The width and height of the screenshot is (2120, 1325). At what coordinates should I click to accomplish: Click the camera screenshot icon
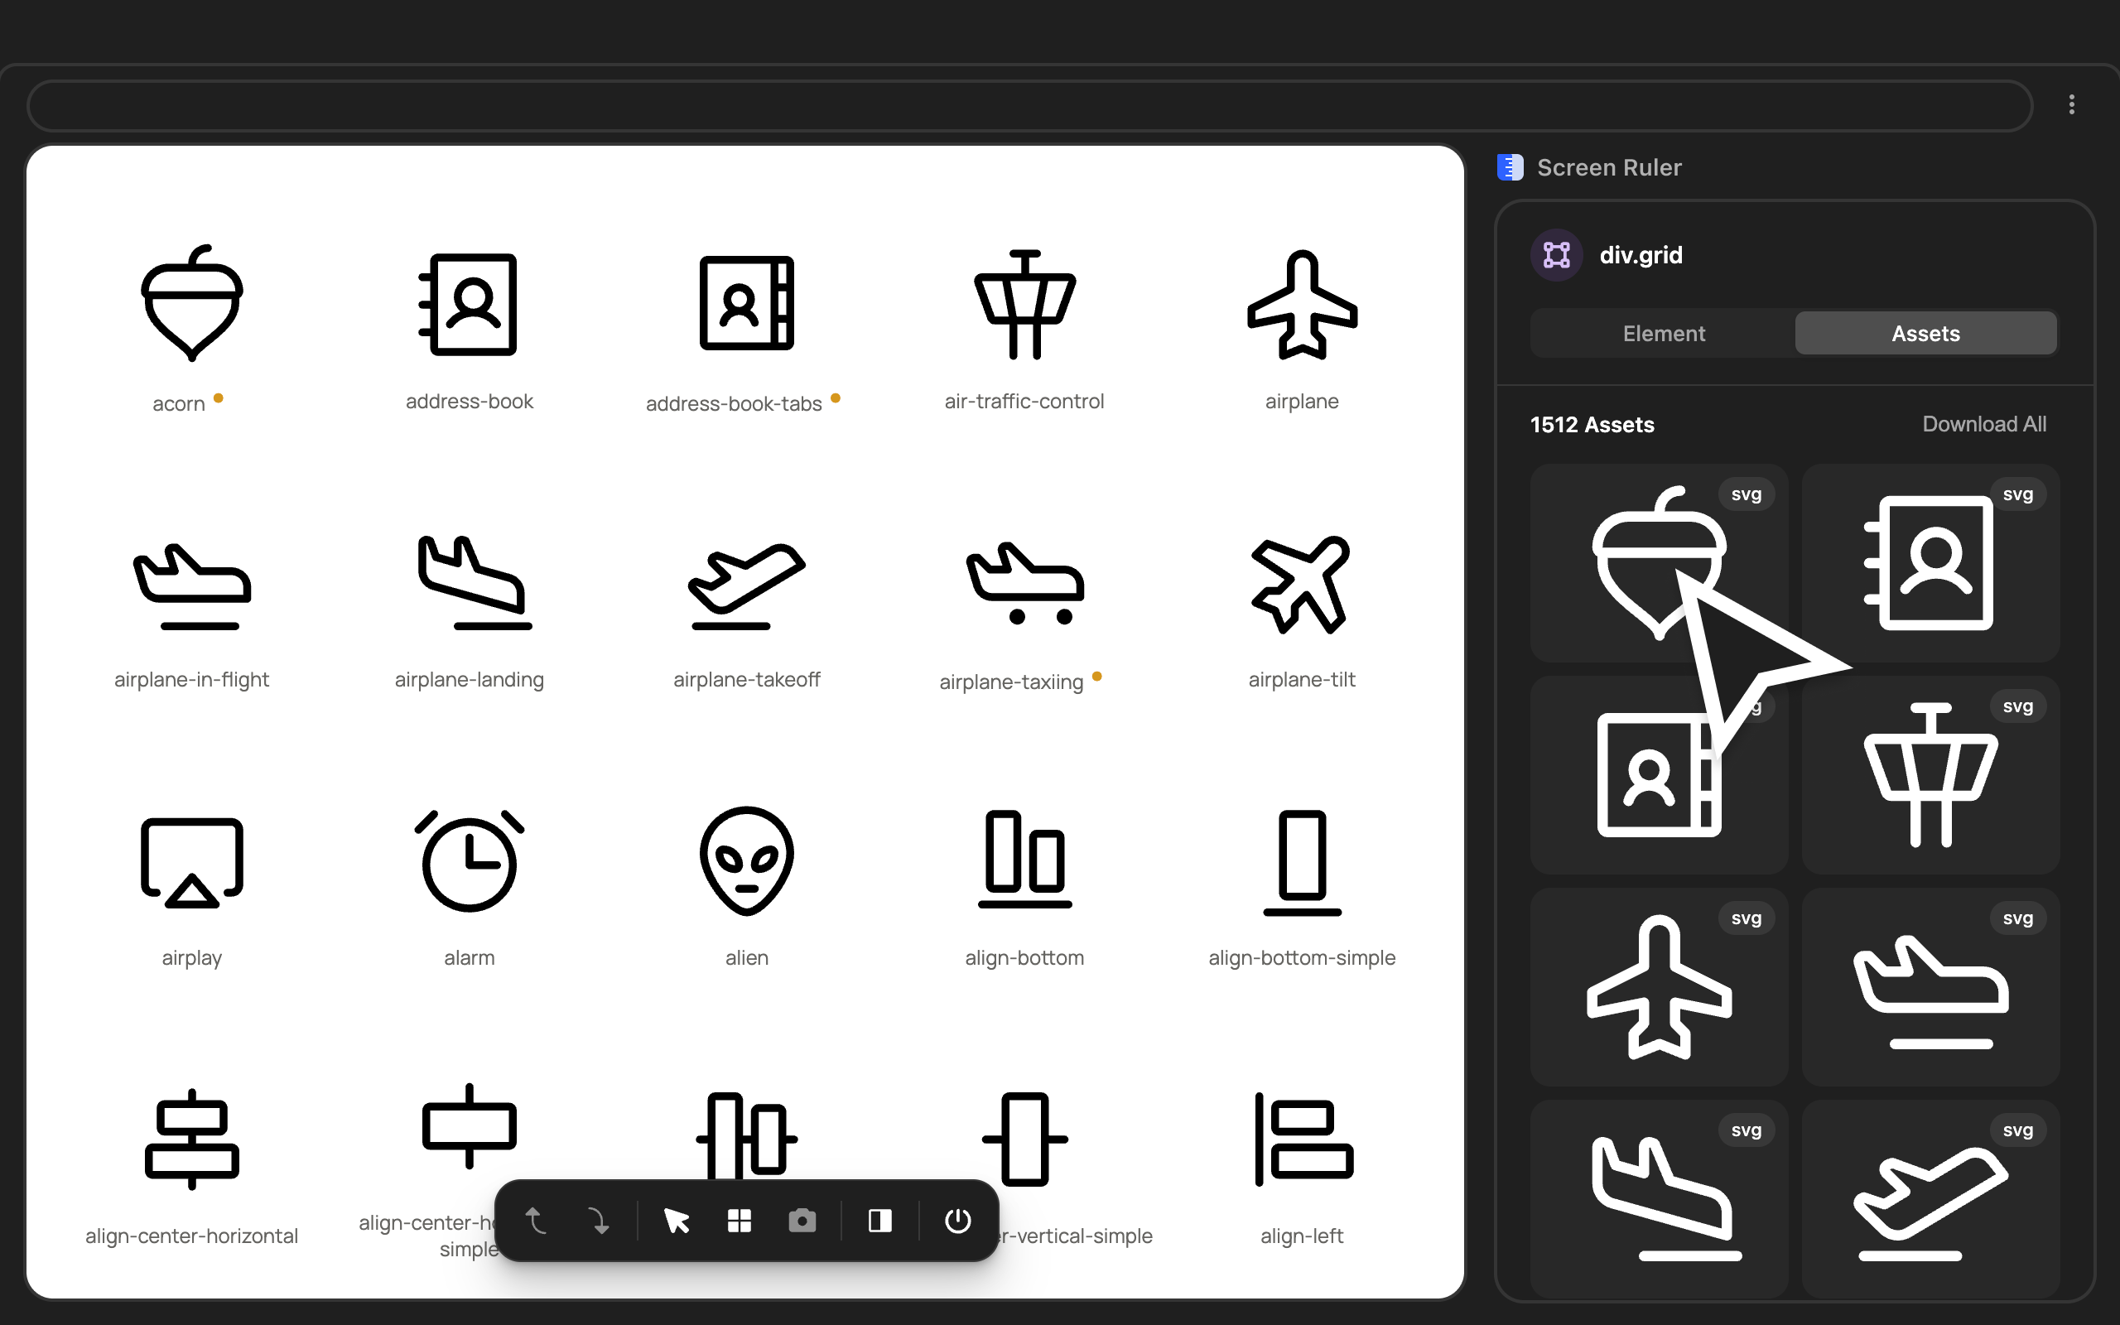pyautogui.click(x=802, y=1221)
